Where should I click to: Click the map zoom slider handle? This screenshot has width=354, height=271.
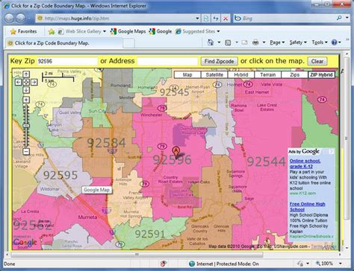pyautogui.click(x=26, y=126)
